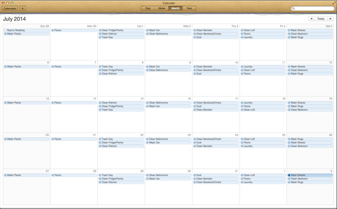
Task: Switch to the Week view
Action: [161, 8]
